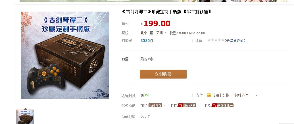Click the 按时发货 service badge

[155, 106]
